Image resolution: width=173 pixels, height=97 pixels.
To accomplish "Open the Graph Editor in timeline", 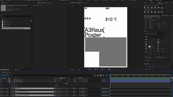I will click(x=107, y=75).
